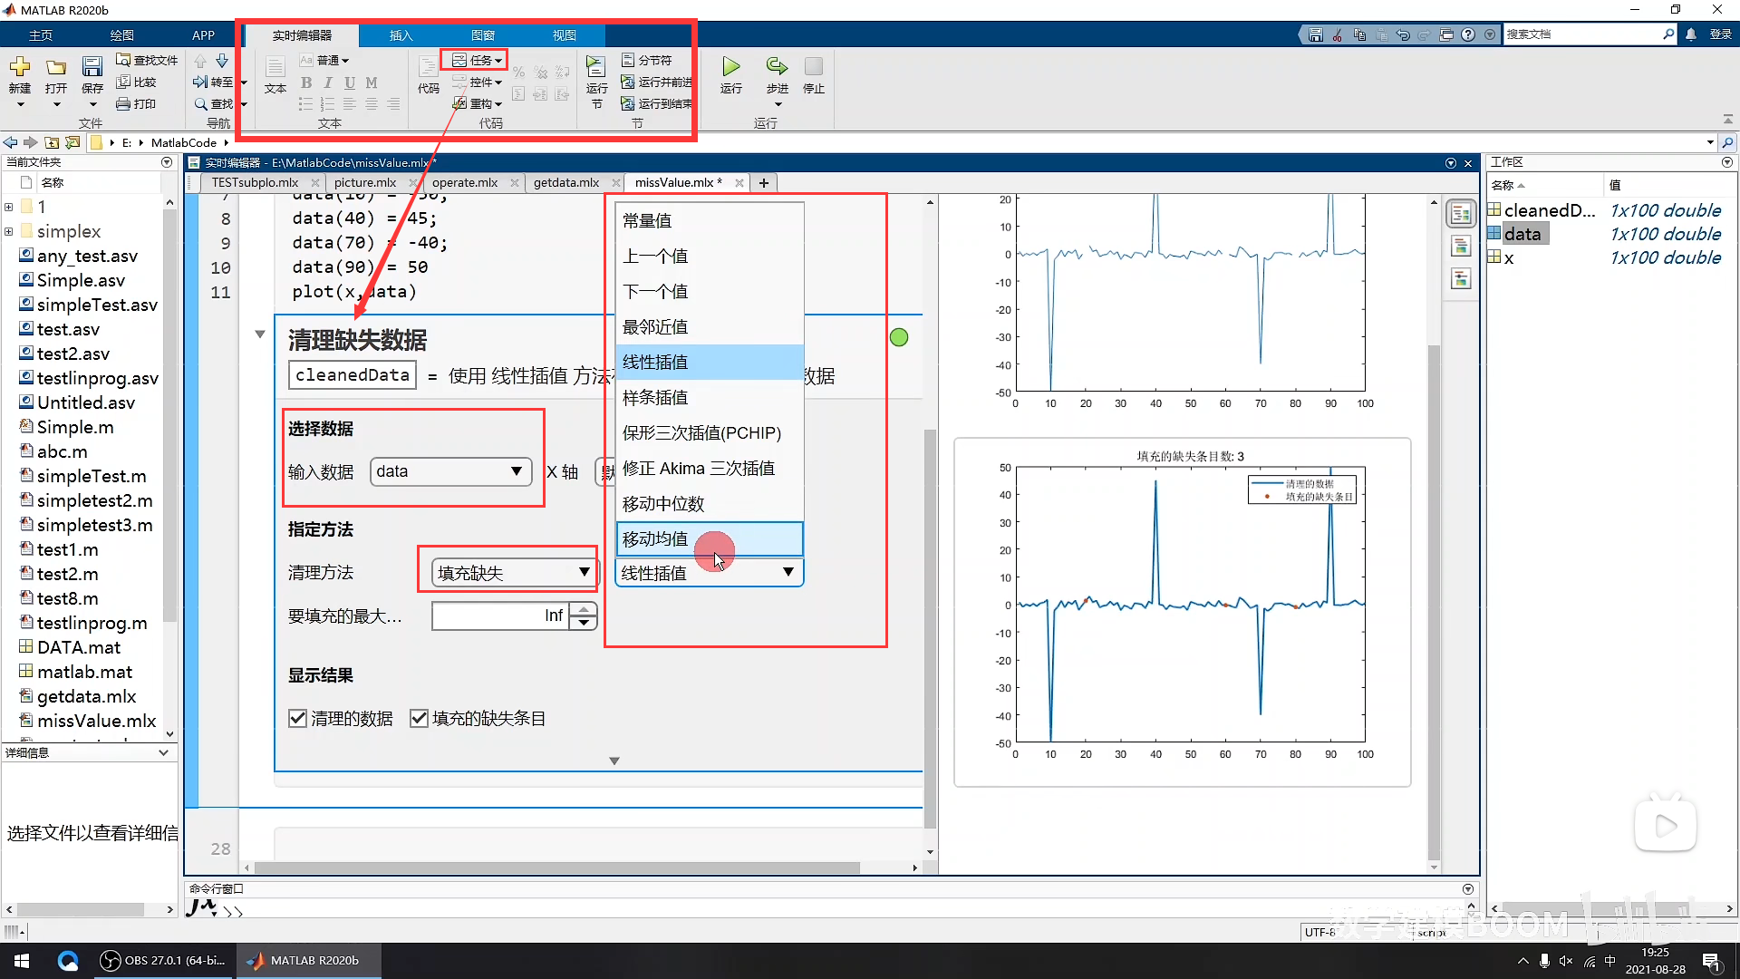Switch to the 绘图 (Plots) ribbon tab
This screenshot has height=979, width=1740.
[x=122, y=35]
